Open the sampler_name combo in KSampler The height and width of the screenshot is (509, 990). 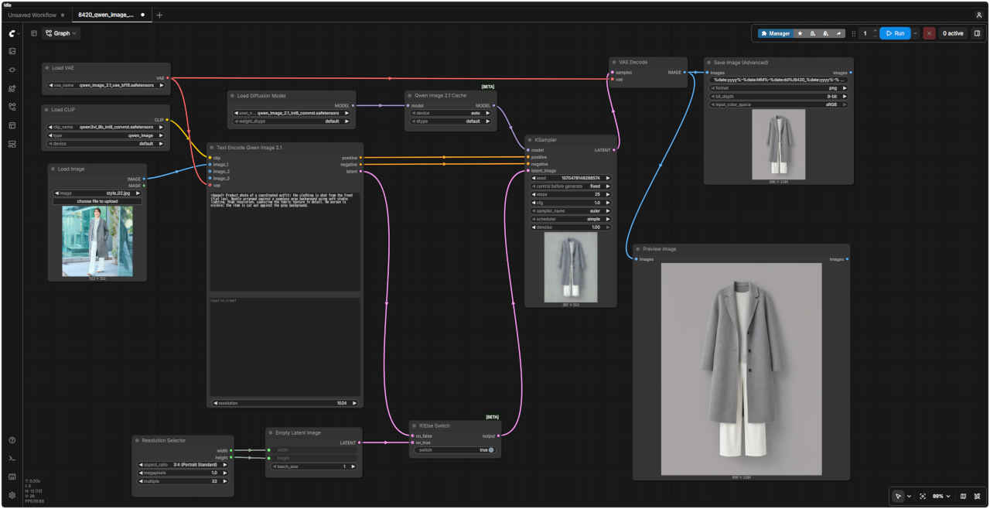tap(572, 210)
